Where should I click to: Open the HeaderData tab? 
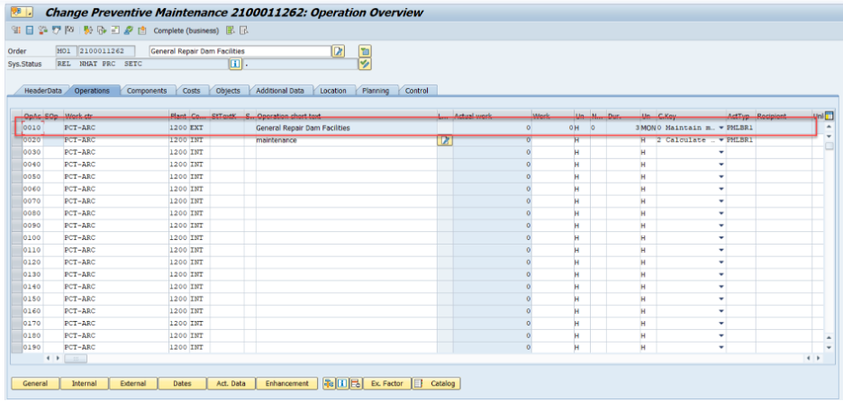click(42, 91)
